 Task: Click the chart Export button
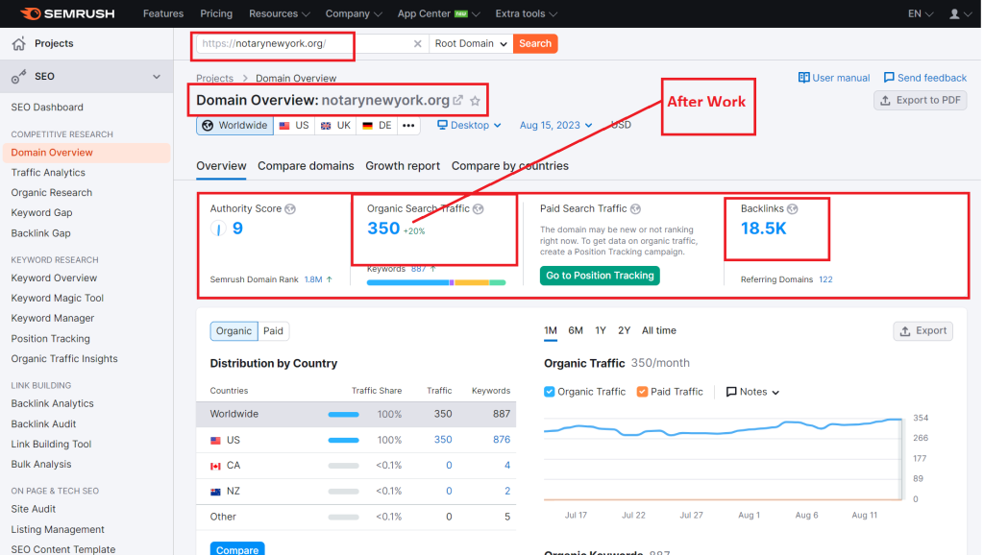click(x=922, y=331)
